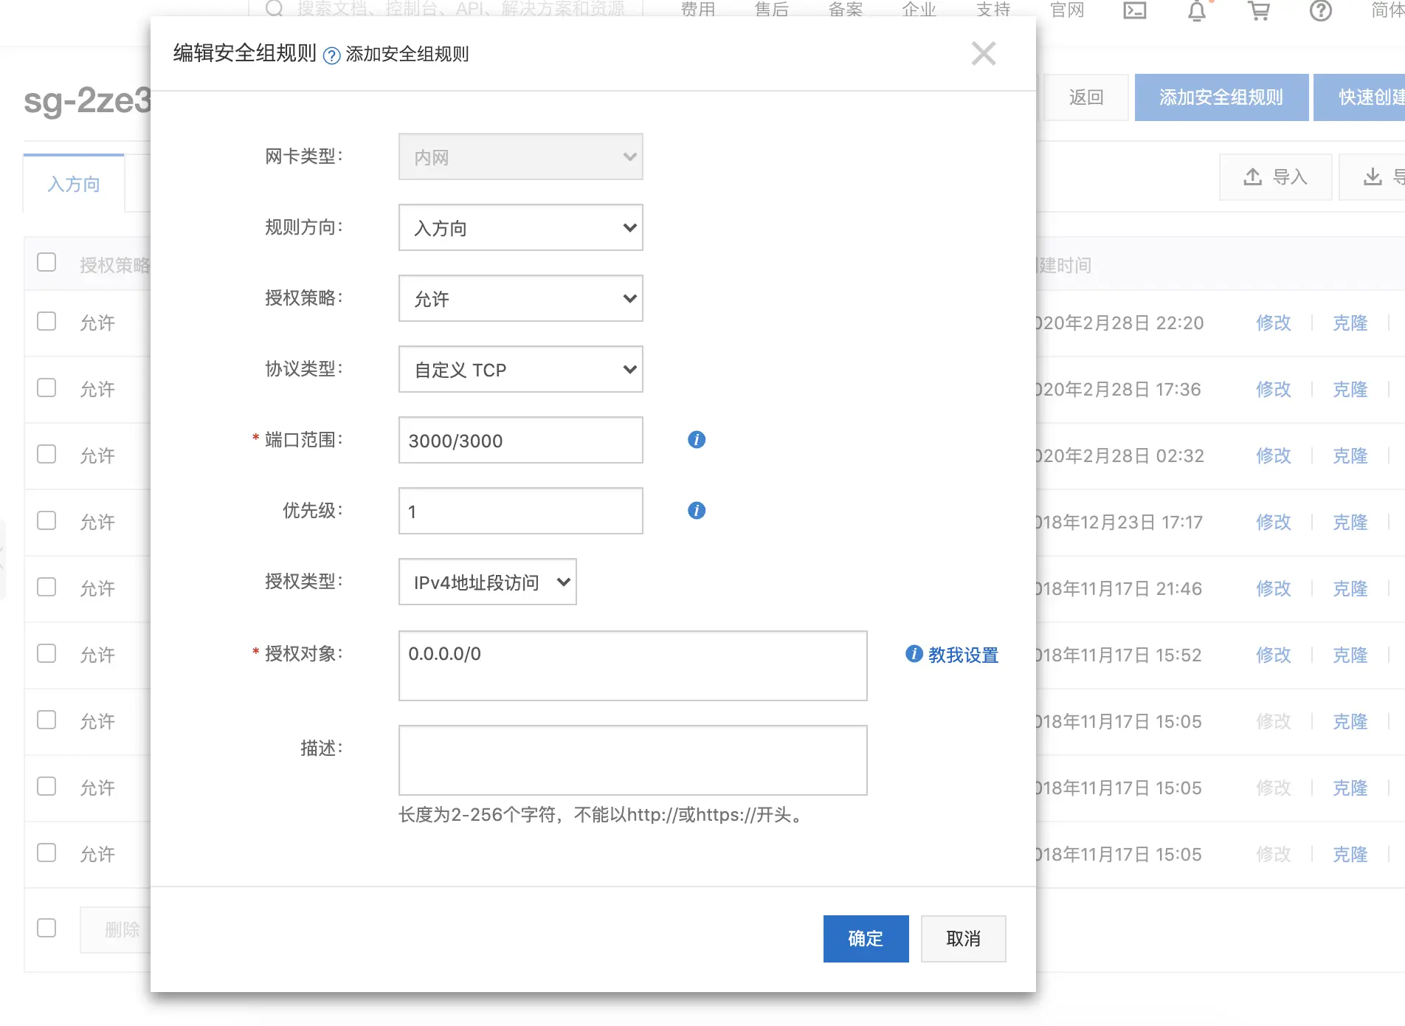Viewport: 1405px width, 1026px height.
Task: Open the shopping cart icon in top bar
Action: pyautogui.click(x=1259, y=10)
